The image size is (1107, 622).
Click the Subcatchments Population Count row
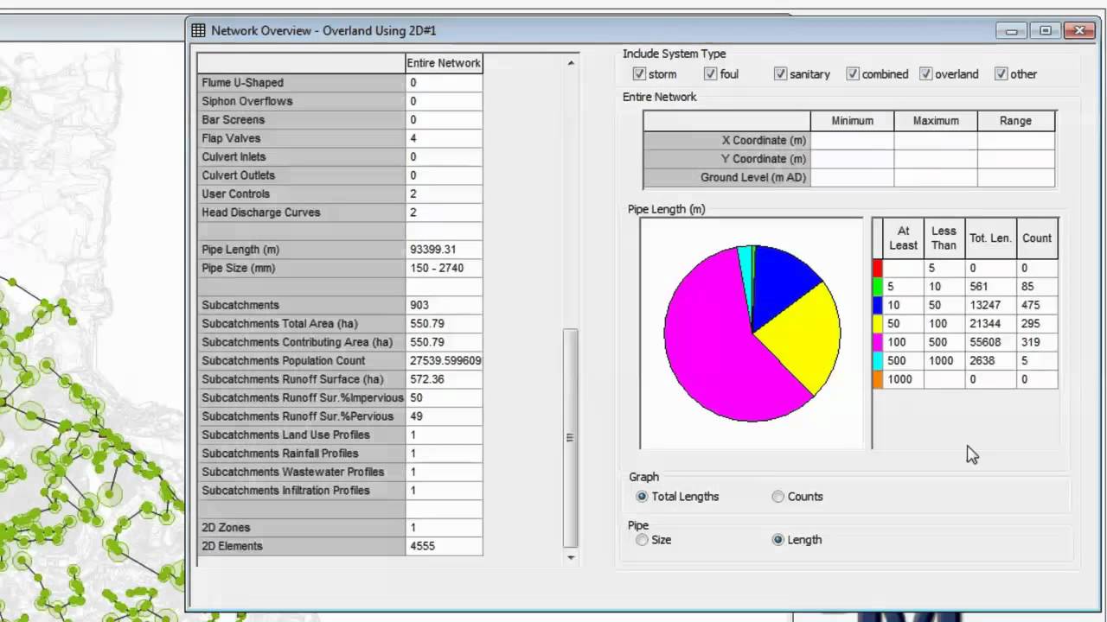(x=339, y=361)
